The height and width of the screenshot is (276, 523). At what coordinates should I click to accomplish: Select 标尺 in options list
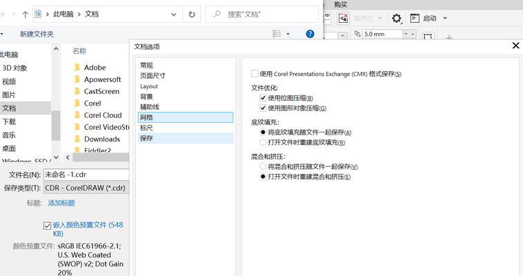[x=186, y=128]
